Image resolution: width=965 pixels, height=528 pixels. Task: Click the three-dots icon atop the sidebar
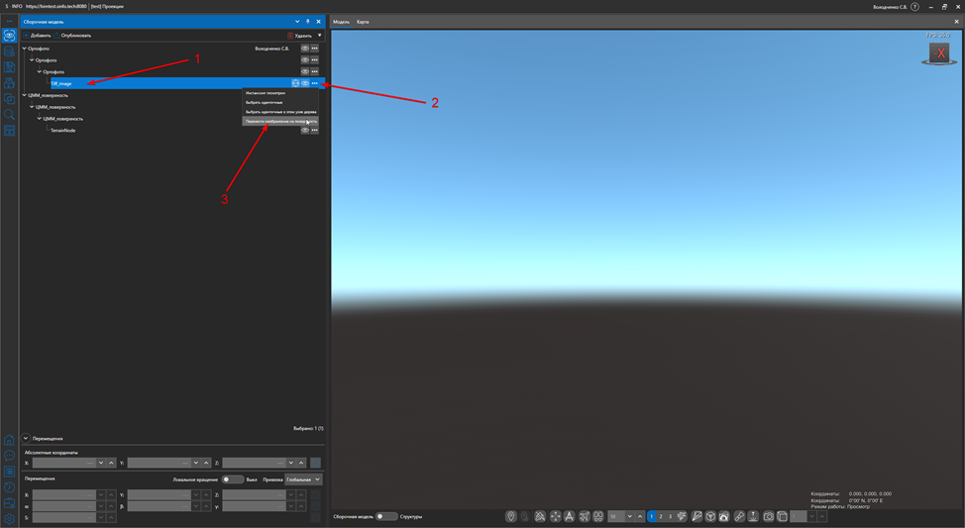pos(9,22)
